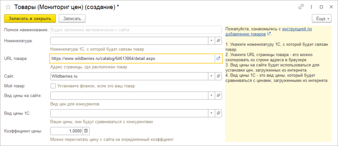Click into the URL товара input field
The image size is (338, 146).
[132, 58]
